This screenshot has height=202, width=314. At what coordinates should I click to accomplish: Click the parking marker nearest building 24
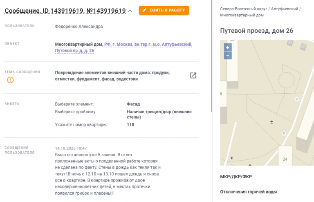[x=284, y=133]
